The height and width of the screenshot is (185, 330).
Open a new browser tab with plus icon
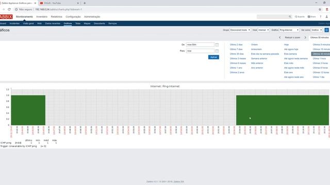pyautogui.click(x=85, y=3)
